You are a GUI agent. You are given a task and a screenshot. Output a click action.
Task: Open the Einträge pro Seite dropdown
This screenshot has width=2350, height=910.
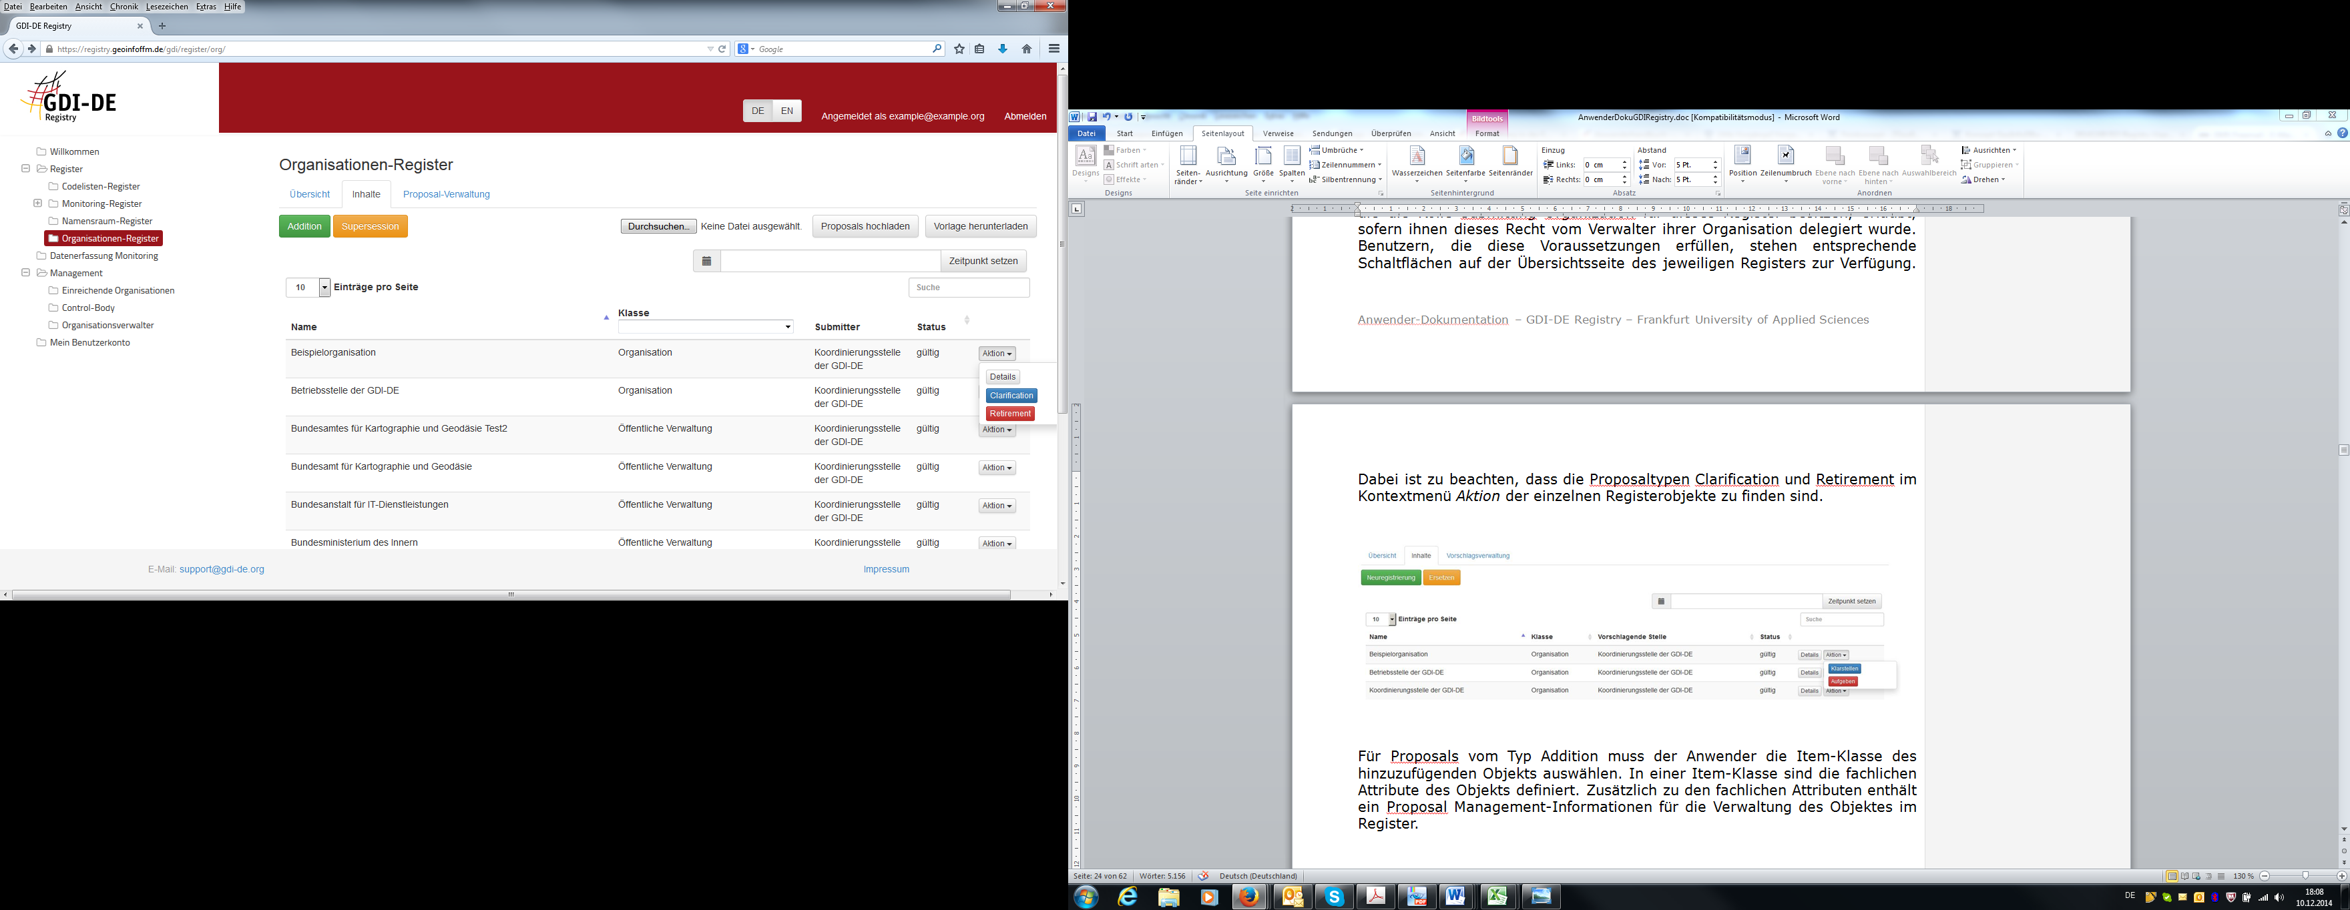[324, 288]
